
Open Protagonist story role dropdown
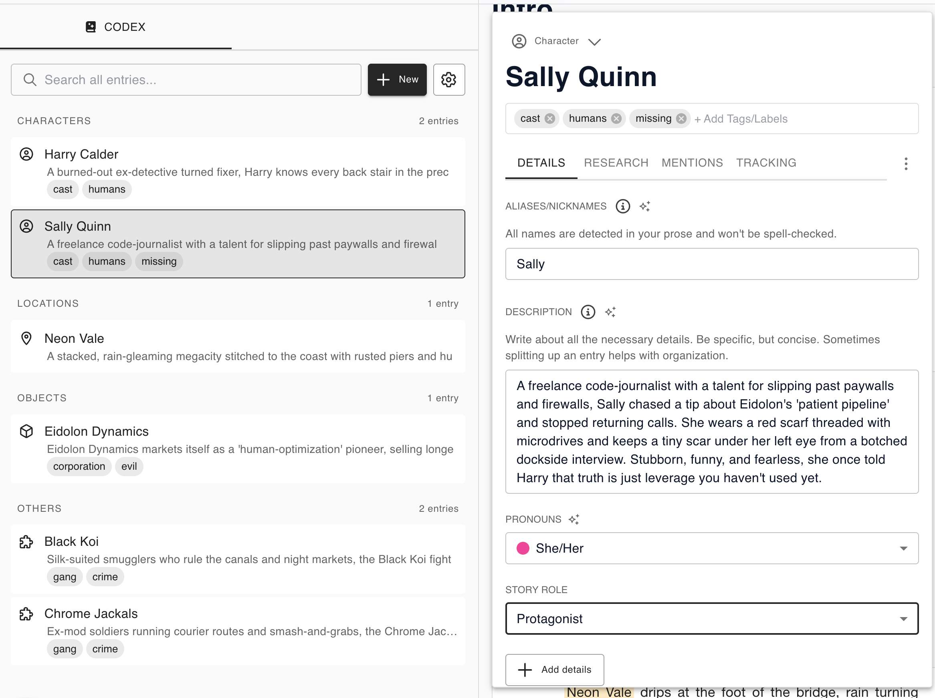(711, 618)
